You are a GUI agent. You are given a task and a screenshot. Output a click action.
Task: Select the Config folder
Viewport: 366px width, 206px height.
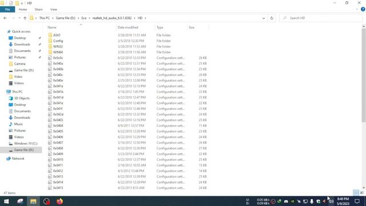[58, 41]
